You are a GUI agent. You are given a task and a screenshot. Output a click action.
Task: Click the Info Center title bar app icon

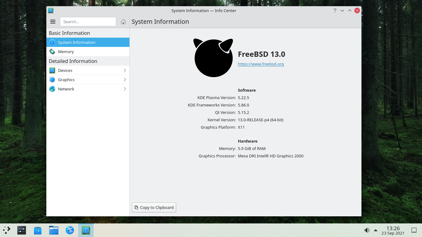click(51, 10)
